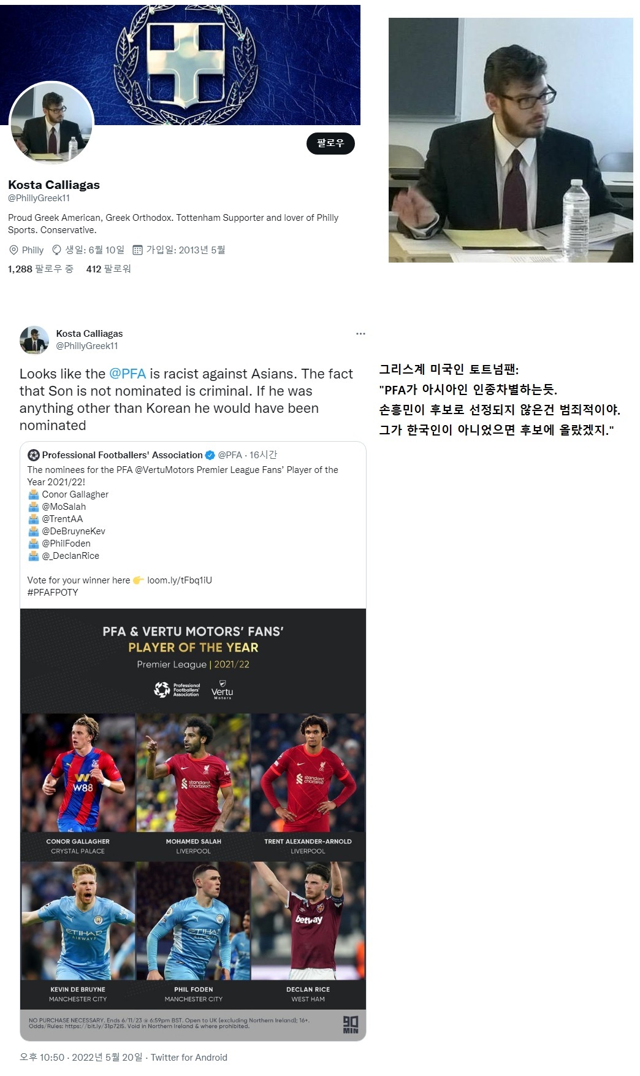Click the birthday balloon icon
Viewport: 640px width, 1076px height.
[x=57, y=250]
